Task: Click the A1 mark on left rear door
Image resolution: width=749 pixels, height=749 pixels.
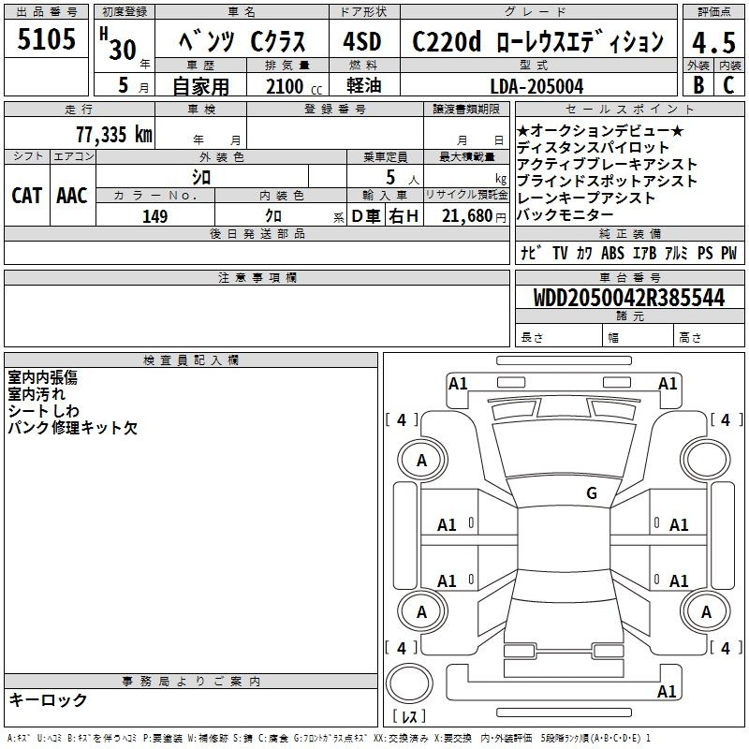Action: point(447,580)
